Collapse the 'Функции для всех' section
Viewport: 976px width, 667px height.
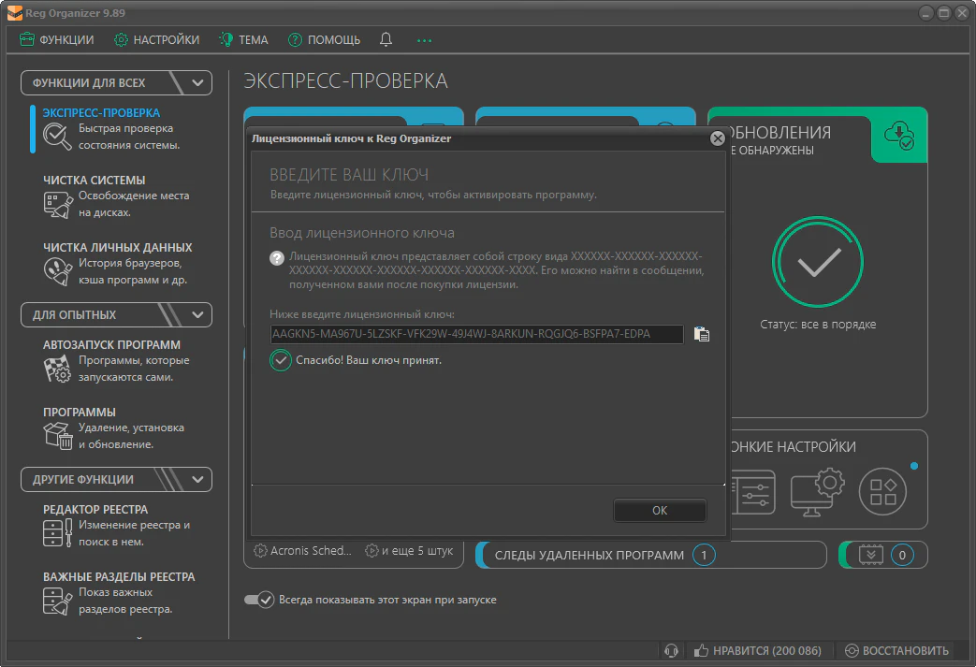197,82
